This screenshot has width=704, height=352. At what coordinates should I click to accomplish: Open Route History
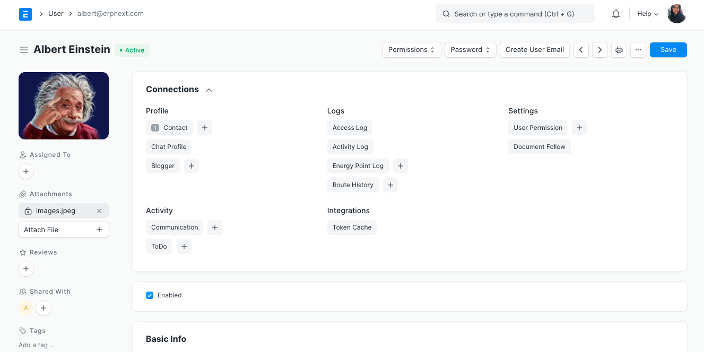[353, 185]
